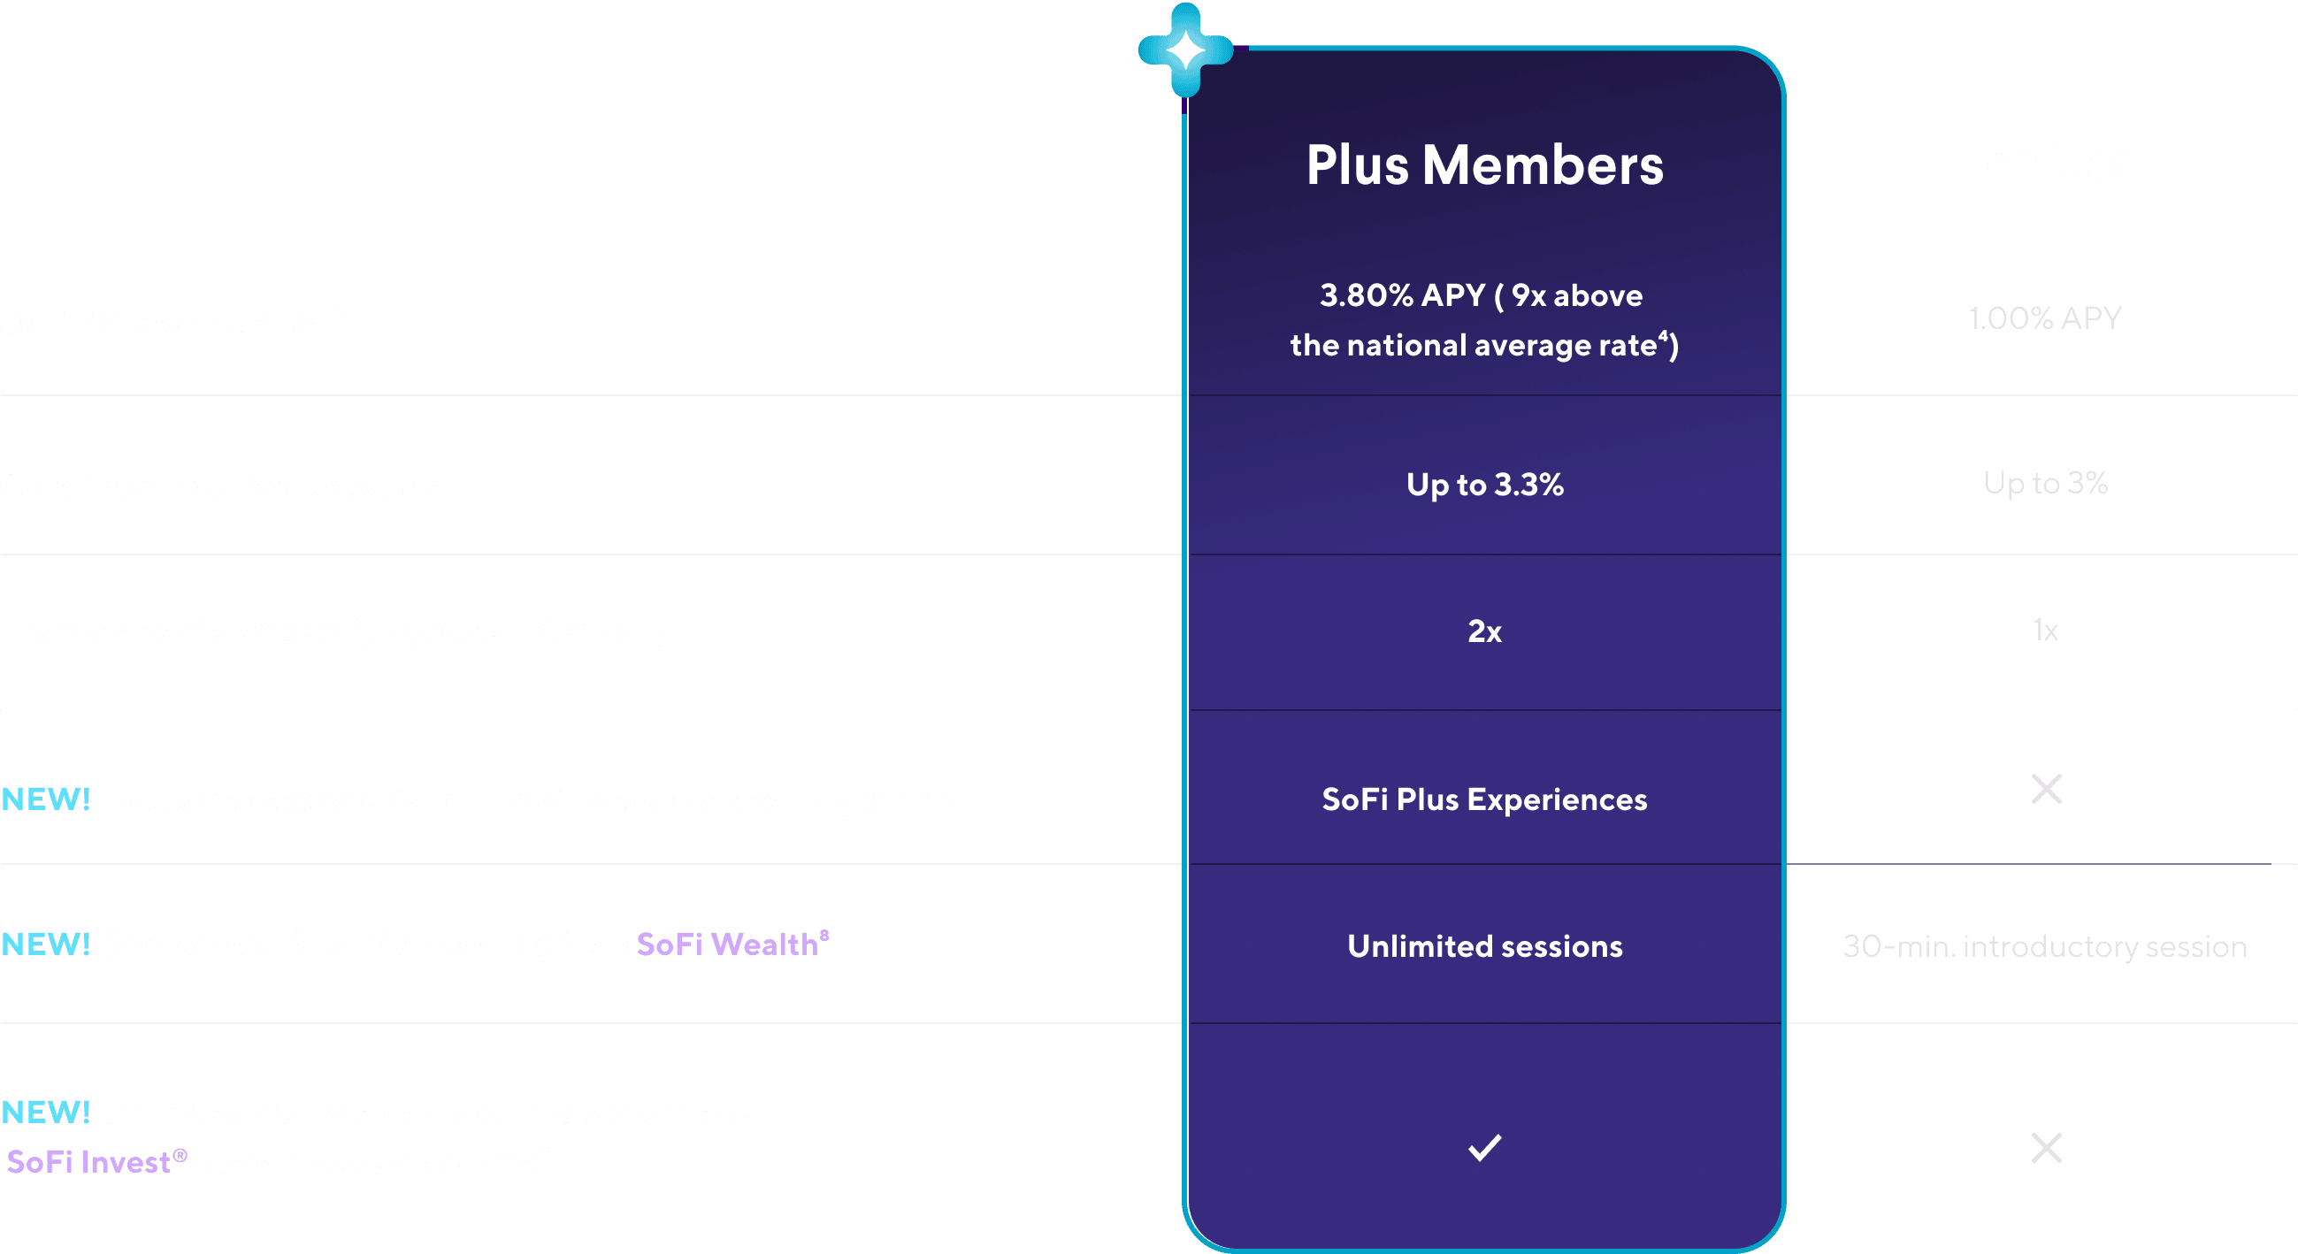
Task: Click the white checkmark in Plus Members column
Action: click(x=1484, y=1147)
